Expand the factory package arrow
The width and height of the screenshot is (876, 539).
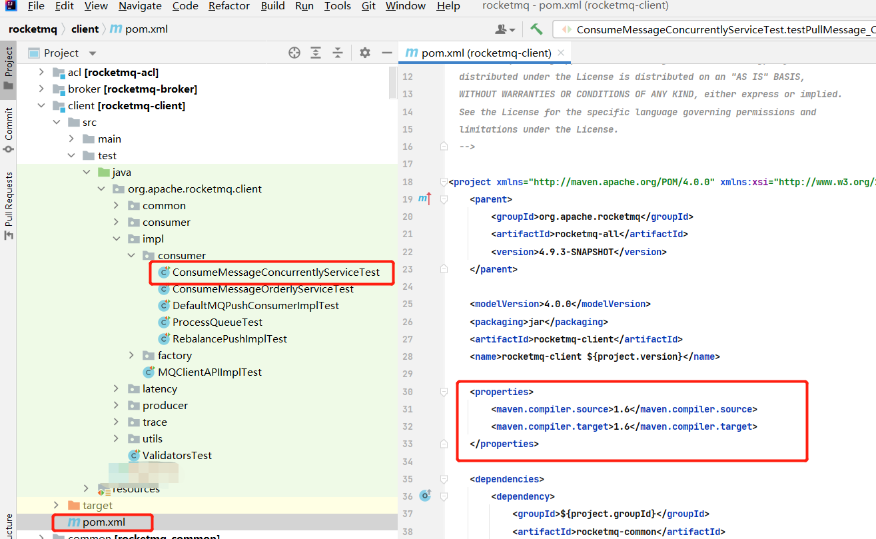[x=131, y=355]
